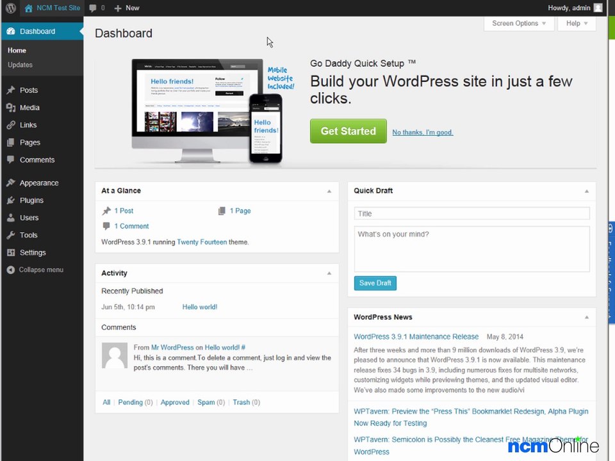Open Mr WordPress author link
The width and height of the screenshot is (615, 461).
pyautogui.click(x=172, y=347)
